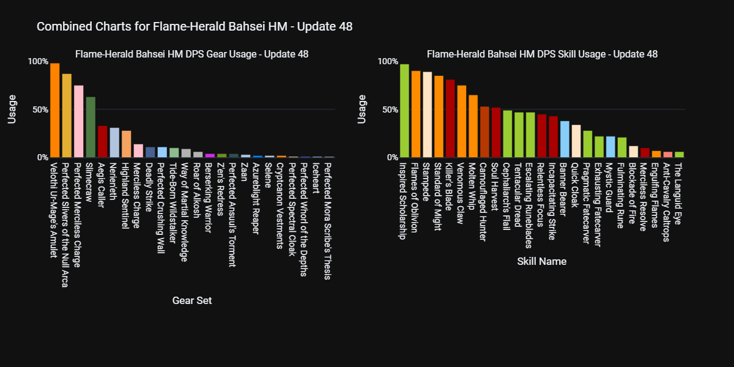
Task: Select the Flames of Oblivion bar
Action: 416,114
